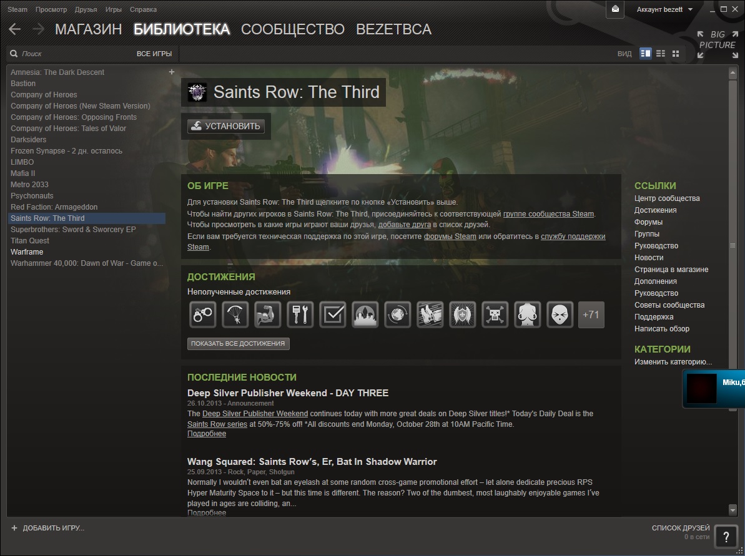This screenshot has height=556, width=745.
Task: Open the BEZETBCA profile tab
Action: point(394,29)
